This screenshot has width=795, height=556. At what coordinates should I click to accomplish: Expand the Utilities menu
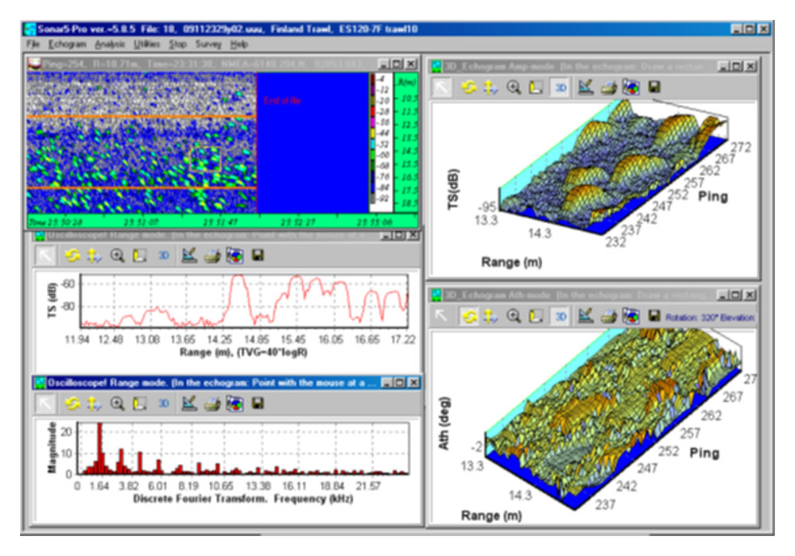point(147,45)
